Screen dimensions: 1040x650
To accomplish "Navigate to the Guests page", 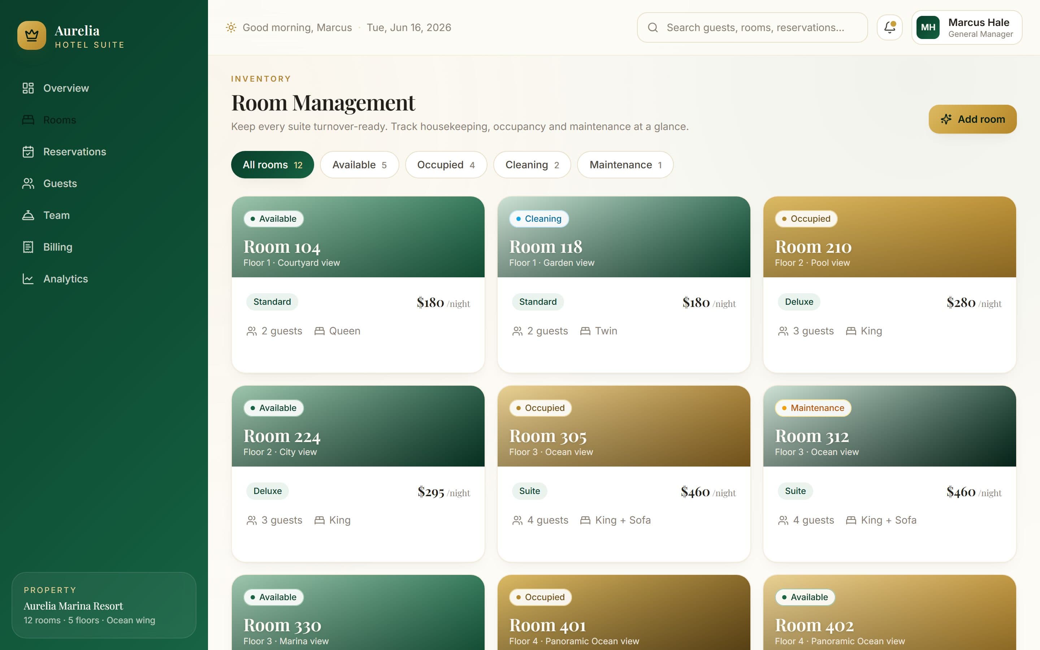I will click(104, 183).
